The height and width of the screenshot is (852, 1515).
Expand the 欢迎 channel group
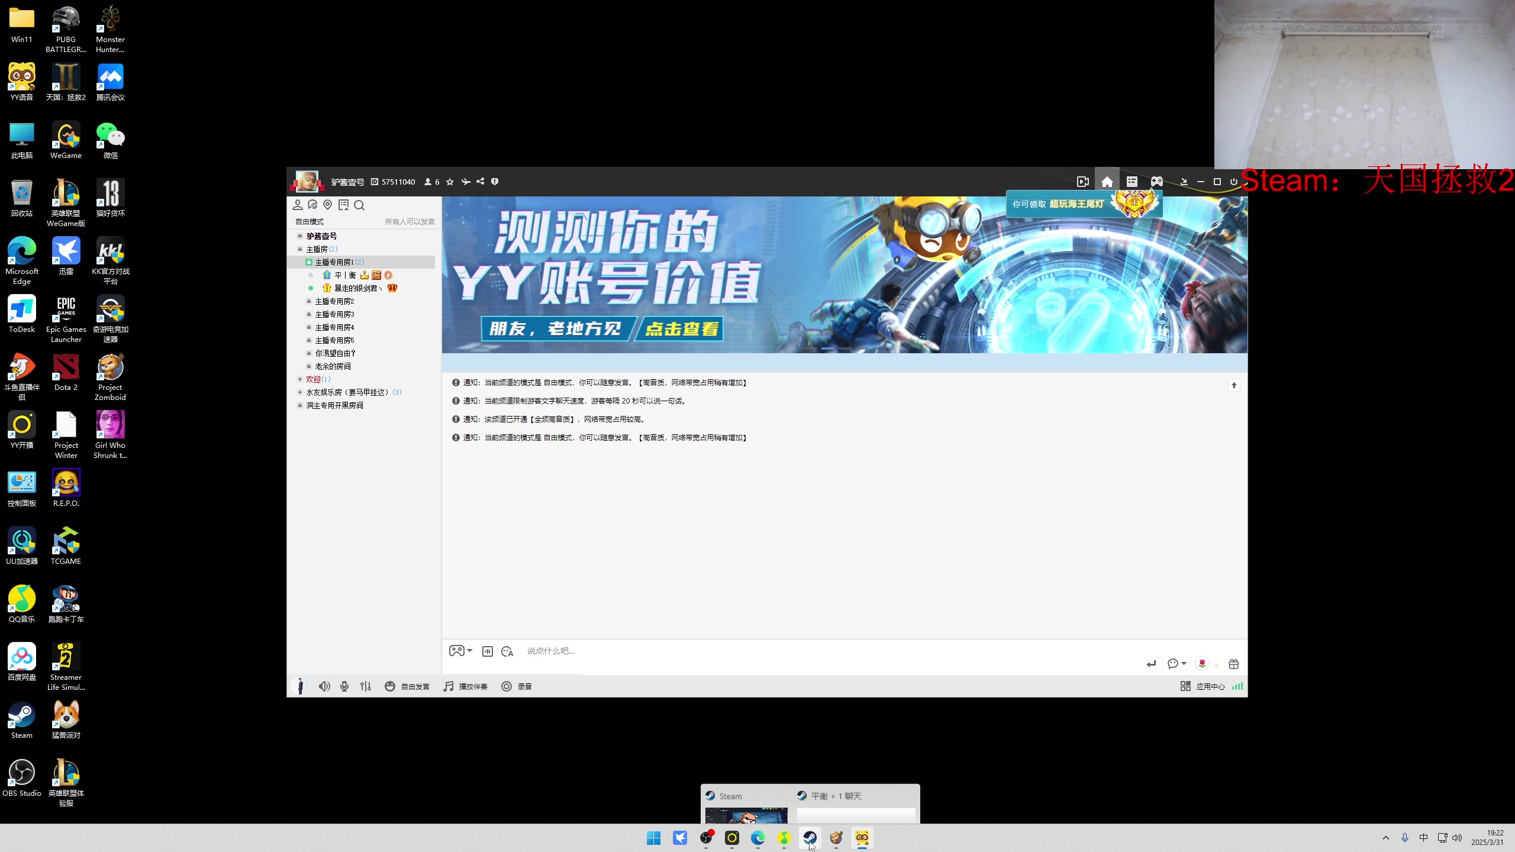pos(300,379)
